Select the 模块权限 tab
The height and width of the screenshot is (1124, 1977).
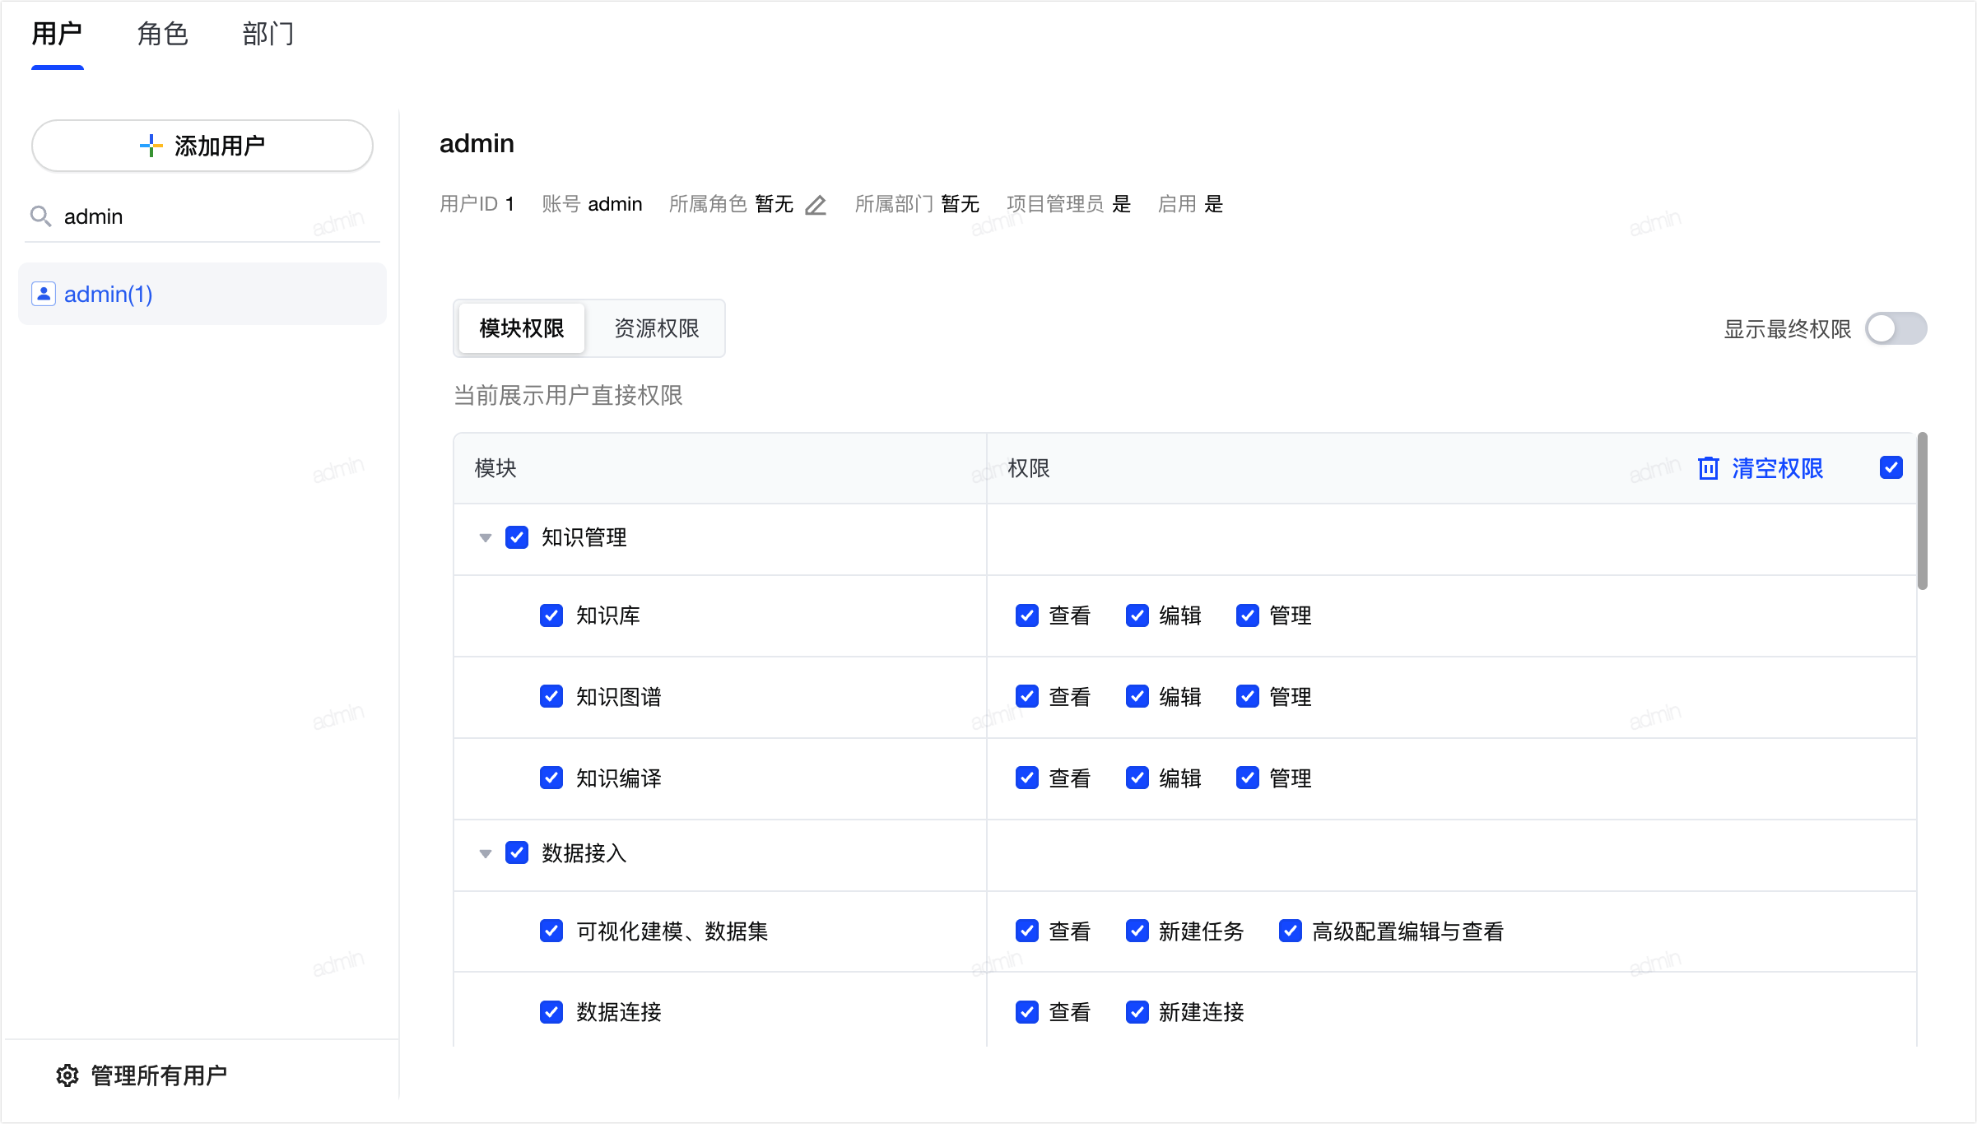point(522,328)
